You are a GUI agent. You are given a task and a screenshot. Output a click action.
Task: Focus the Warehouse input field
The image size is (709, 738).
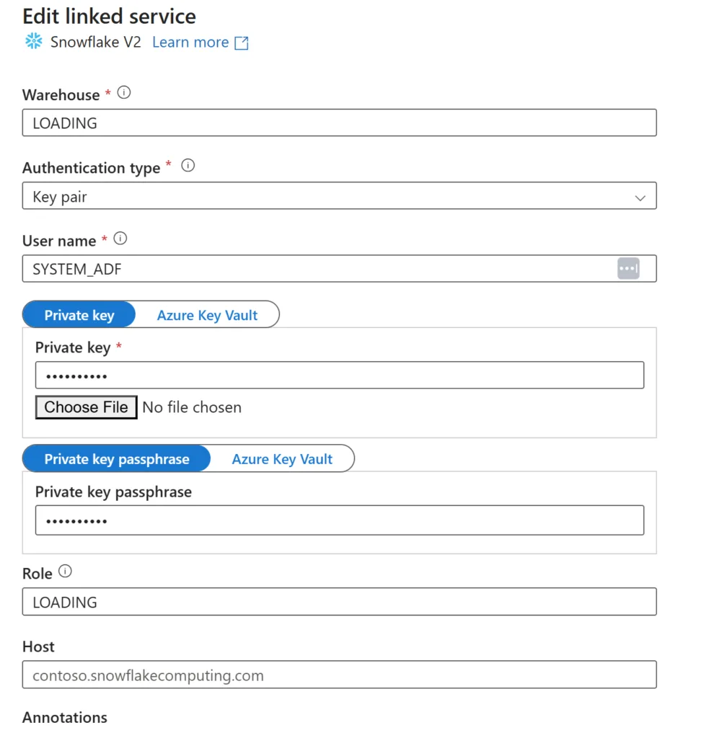coord(339,123)
